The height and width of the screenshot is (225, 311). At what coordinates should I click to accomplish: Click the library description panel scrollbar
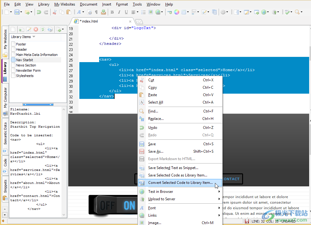[64, 162]
